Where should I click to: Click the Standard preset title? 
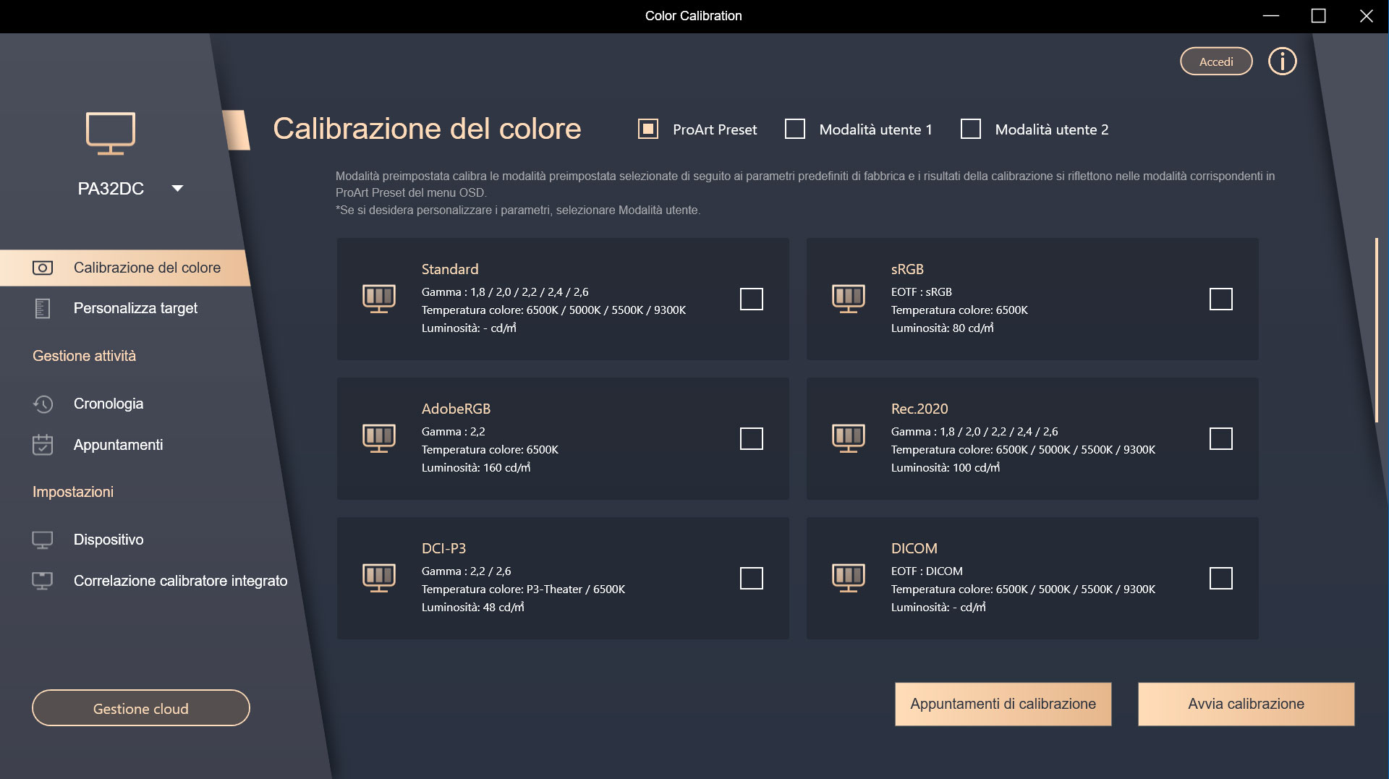[450, 269]
